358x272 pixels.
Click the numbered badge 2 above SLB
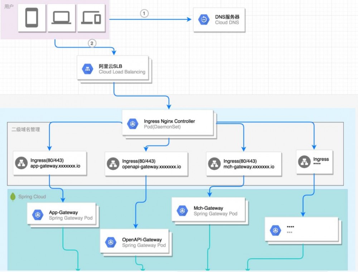(92, 43)
